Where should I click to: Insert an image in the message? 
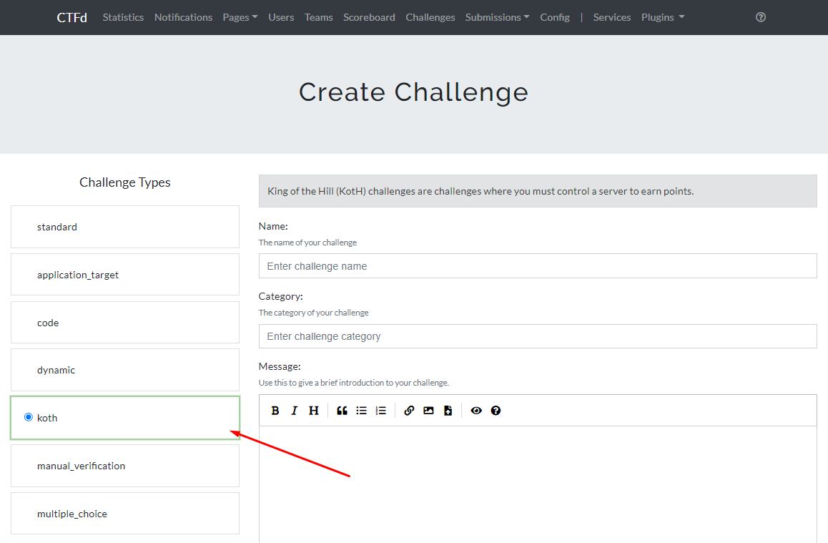click(428, 411)
